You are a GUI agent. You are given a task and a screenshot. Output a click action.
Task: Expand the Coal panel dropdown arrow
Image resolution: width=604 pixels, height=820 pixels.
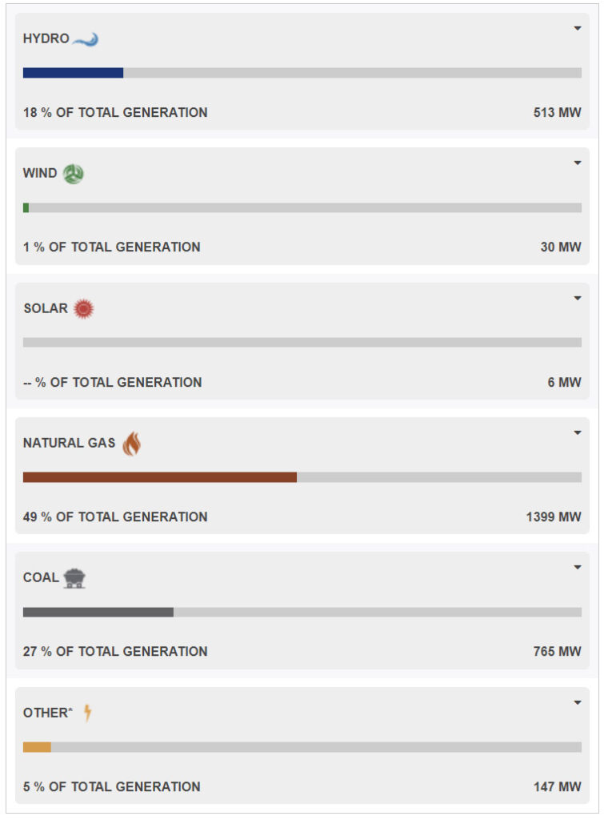pos(578,568)
